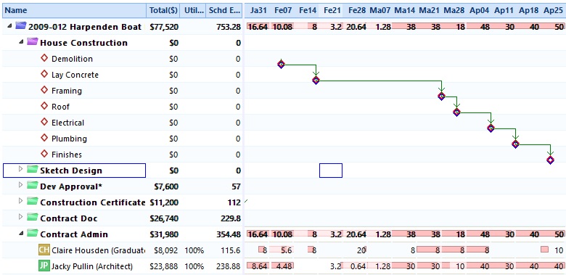Click the green Contract Doc folder icon
The width and height of the screenshot is (566, 275).
tap(33, 217)
